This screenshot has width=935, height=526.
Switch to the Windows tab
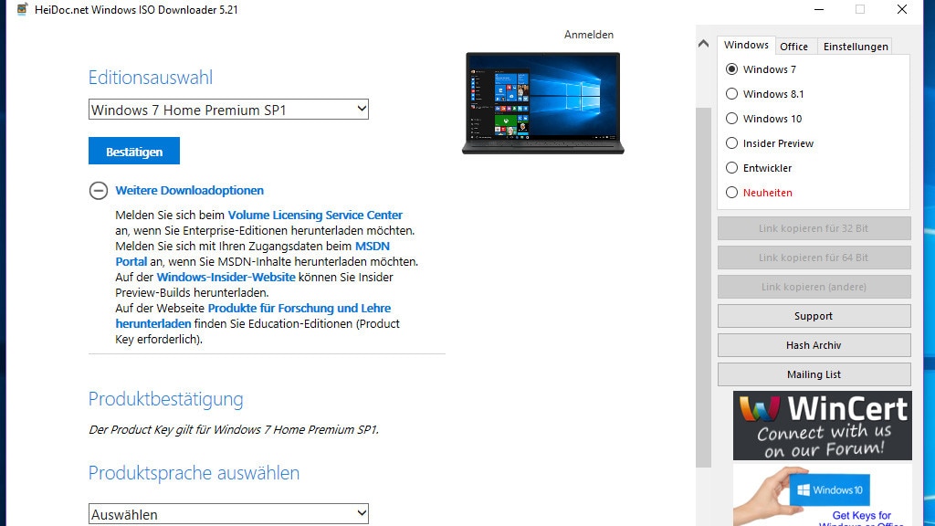pyautogui.click(x=746, y=46)
